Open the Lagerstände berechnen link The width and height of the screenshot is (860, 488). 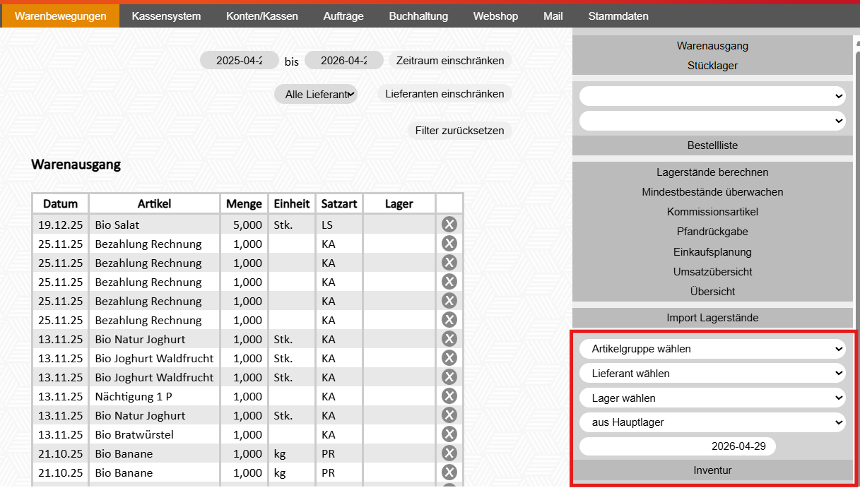tap(712, 172)
